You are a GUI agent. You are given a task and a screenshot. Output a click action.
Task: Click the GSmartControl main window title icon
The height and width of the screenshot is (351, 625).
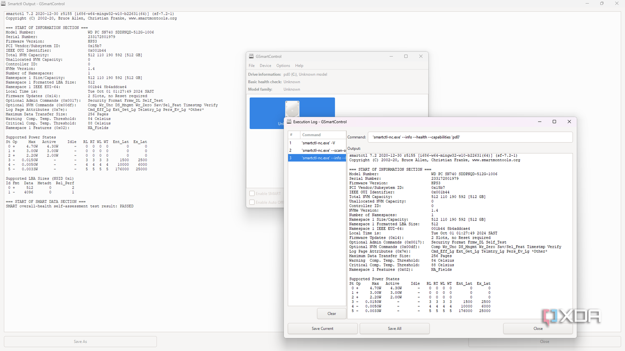(251, 56)
